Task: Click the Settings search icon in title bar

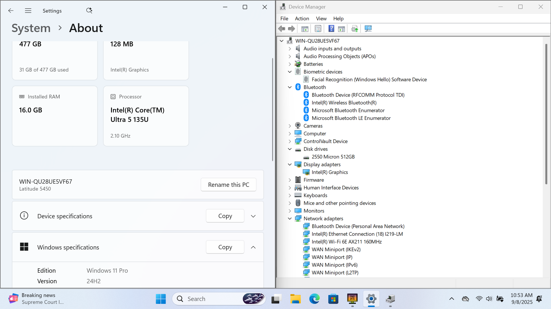Action: pos(89,11)
